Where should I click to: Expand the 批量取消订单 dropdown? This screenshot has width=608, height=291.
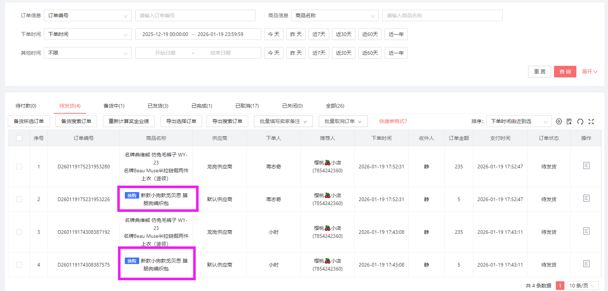tap(343, 122)
